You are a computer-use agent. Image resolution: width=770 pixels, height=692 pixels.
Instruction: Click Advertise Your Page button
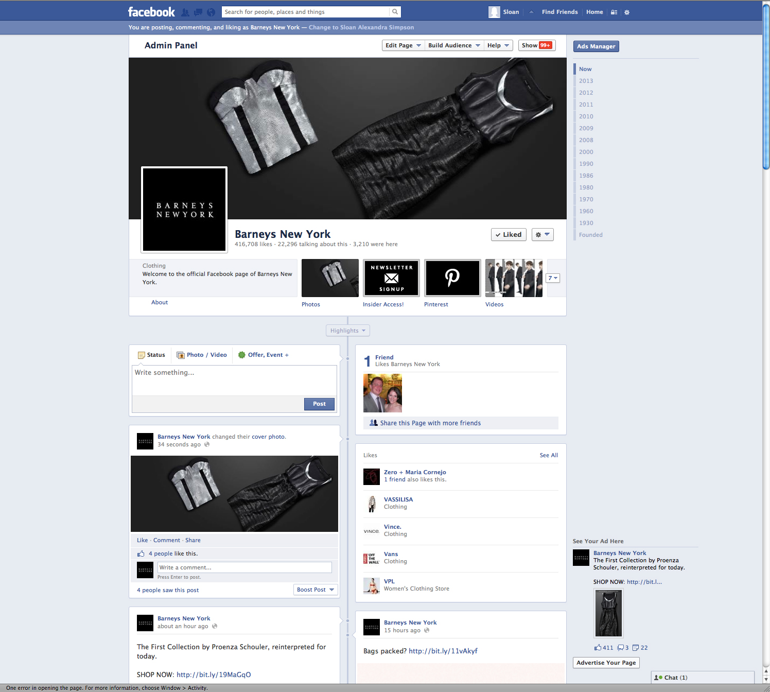(606, 663)
